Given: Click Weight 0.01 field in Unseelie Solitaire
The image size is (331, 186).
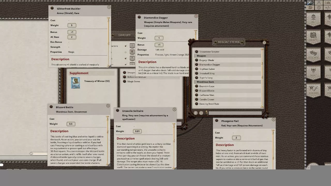Looking at the screenshot, I should (x=137, y=131).
